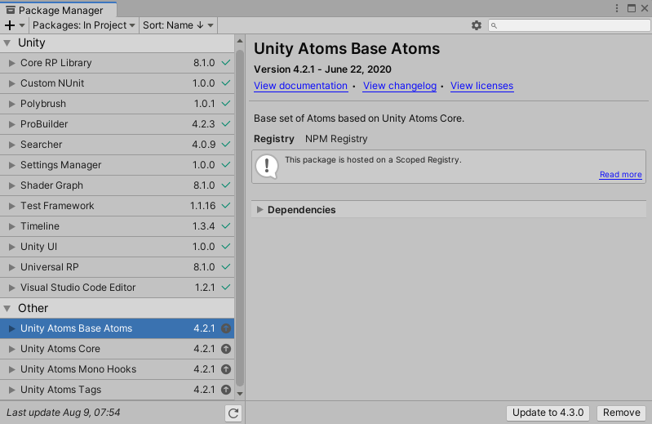Screen dimensions: 652x424
Task: Select the Custom NUnit package
Action: [118, 83]
